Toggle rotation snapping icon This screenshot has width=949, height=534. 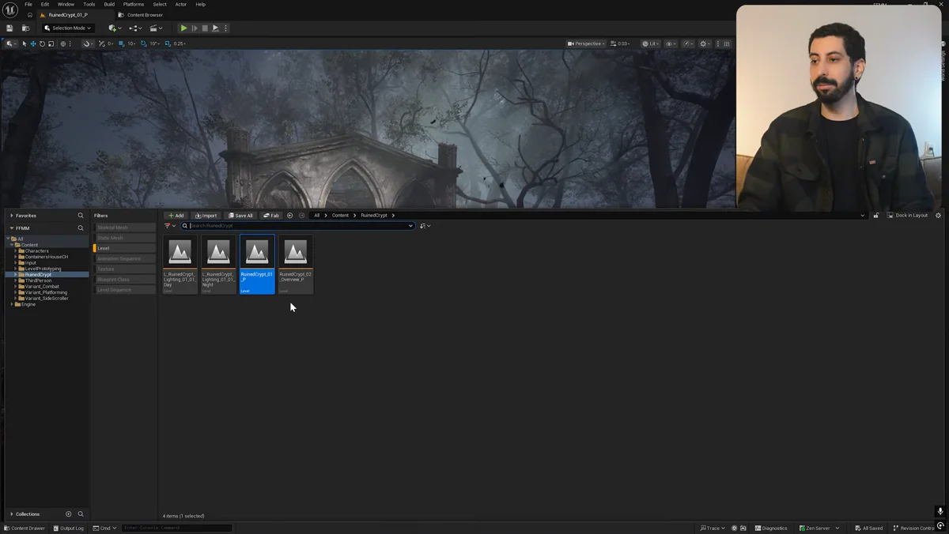tap(143, 43)
